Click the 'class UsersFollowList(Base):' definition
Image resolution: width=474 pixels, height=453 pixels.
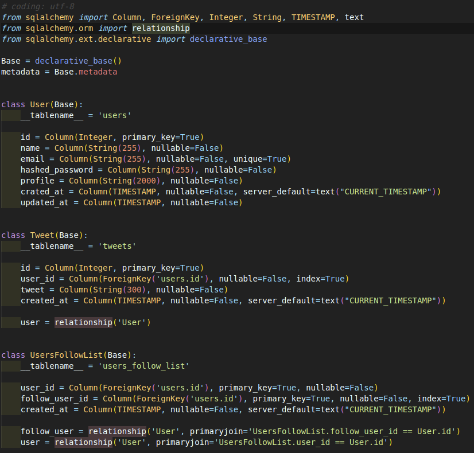(69, 355)
